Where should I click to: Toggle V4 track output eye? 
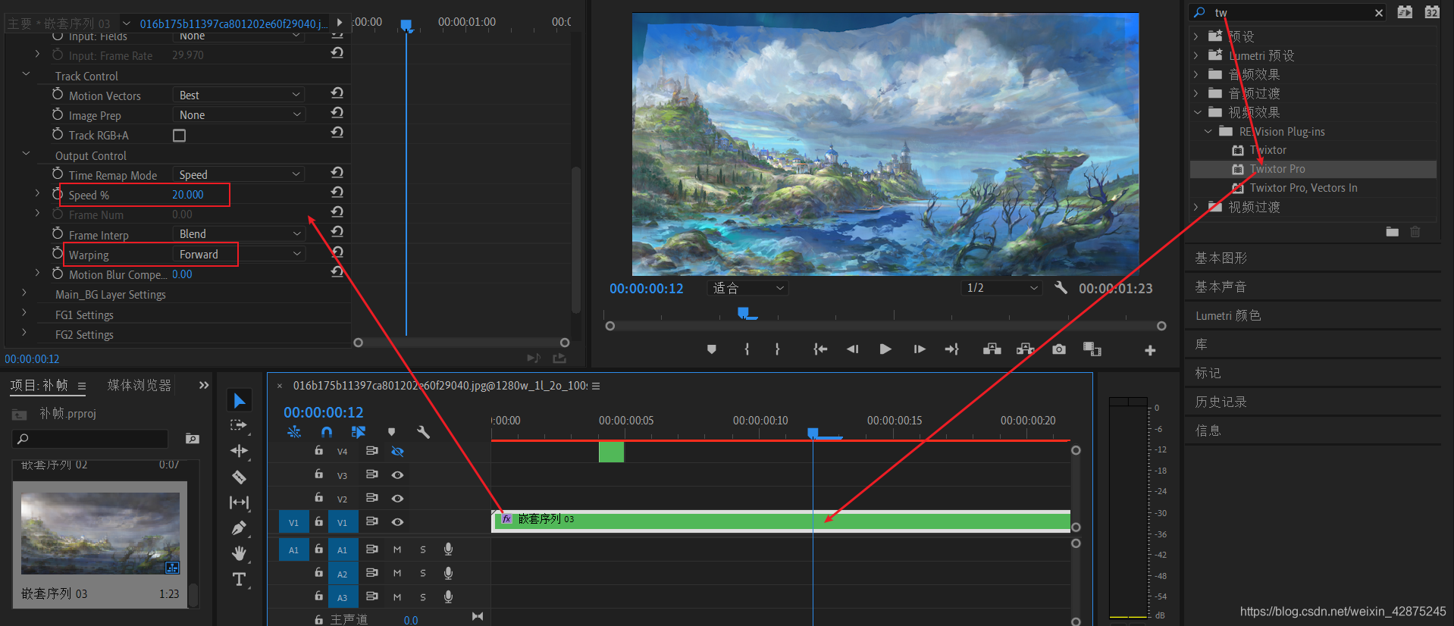(x=397, y=452)
